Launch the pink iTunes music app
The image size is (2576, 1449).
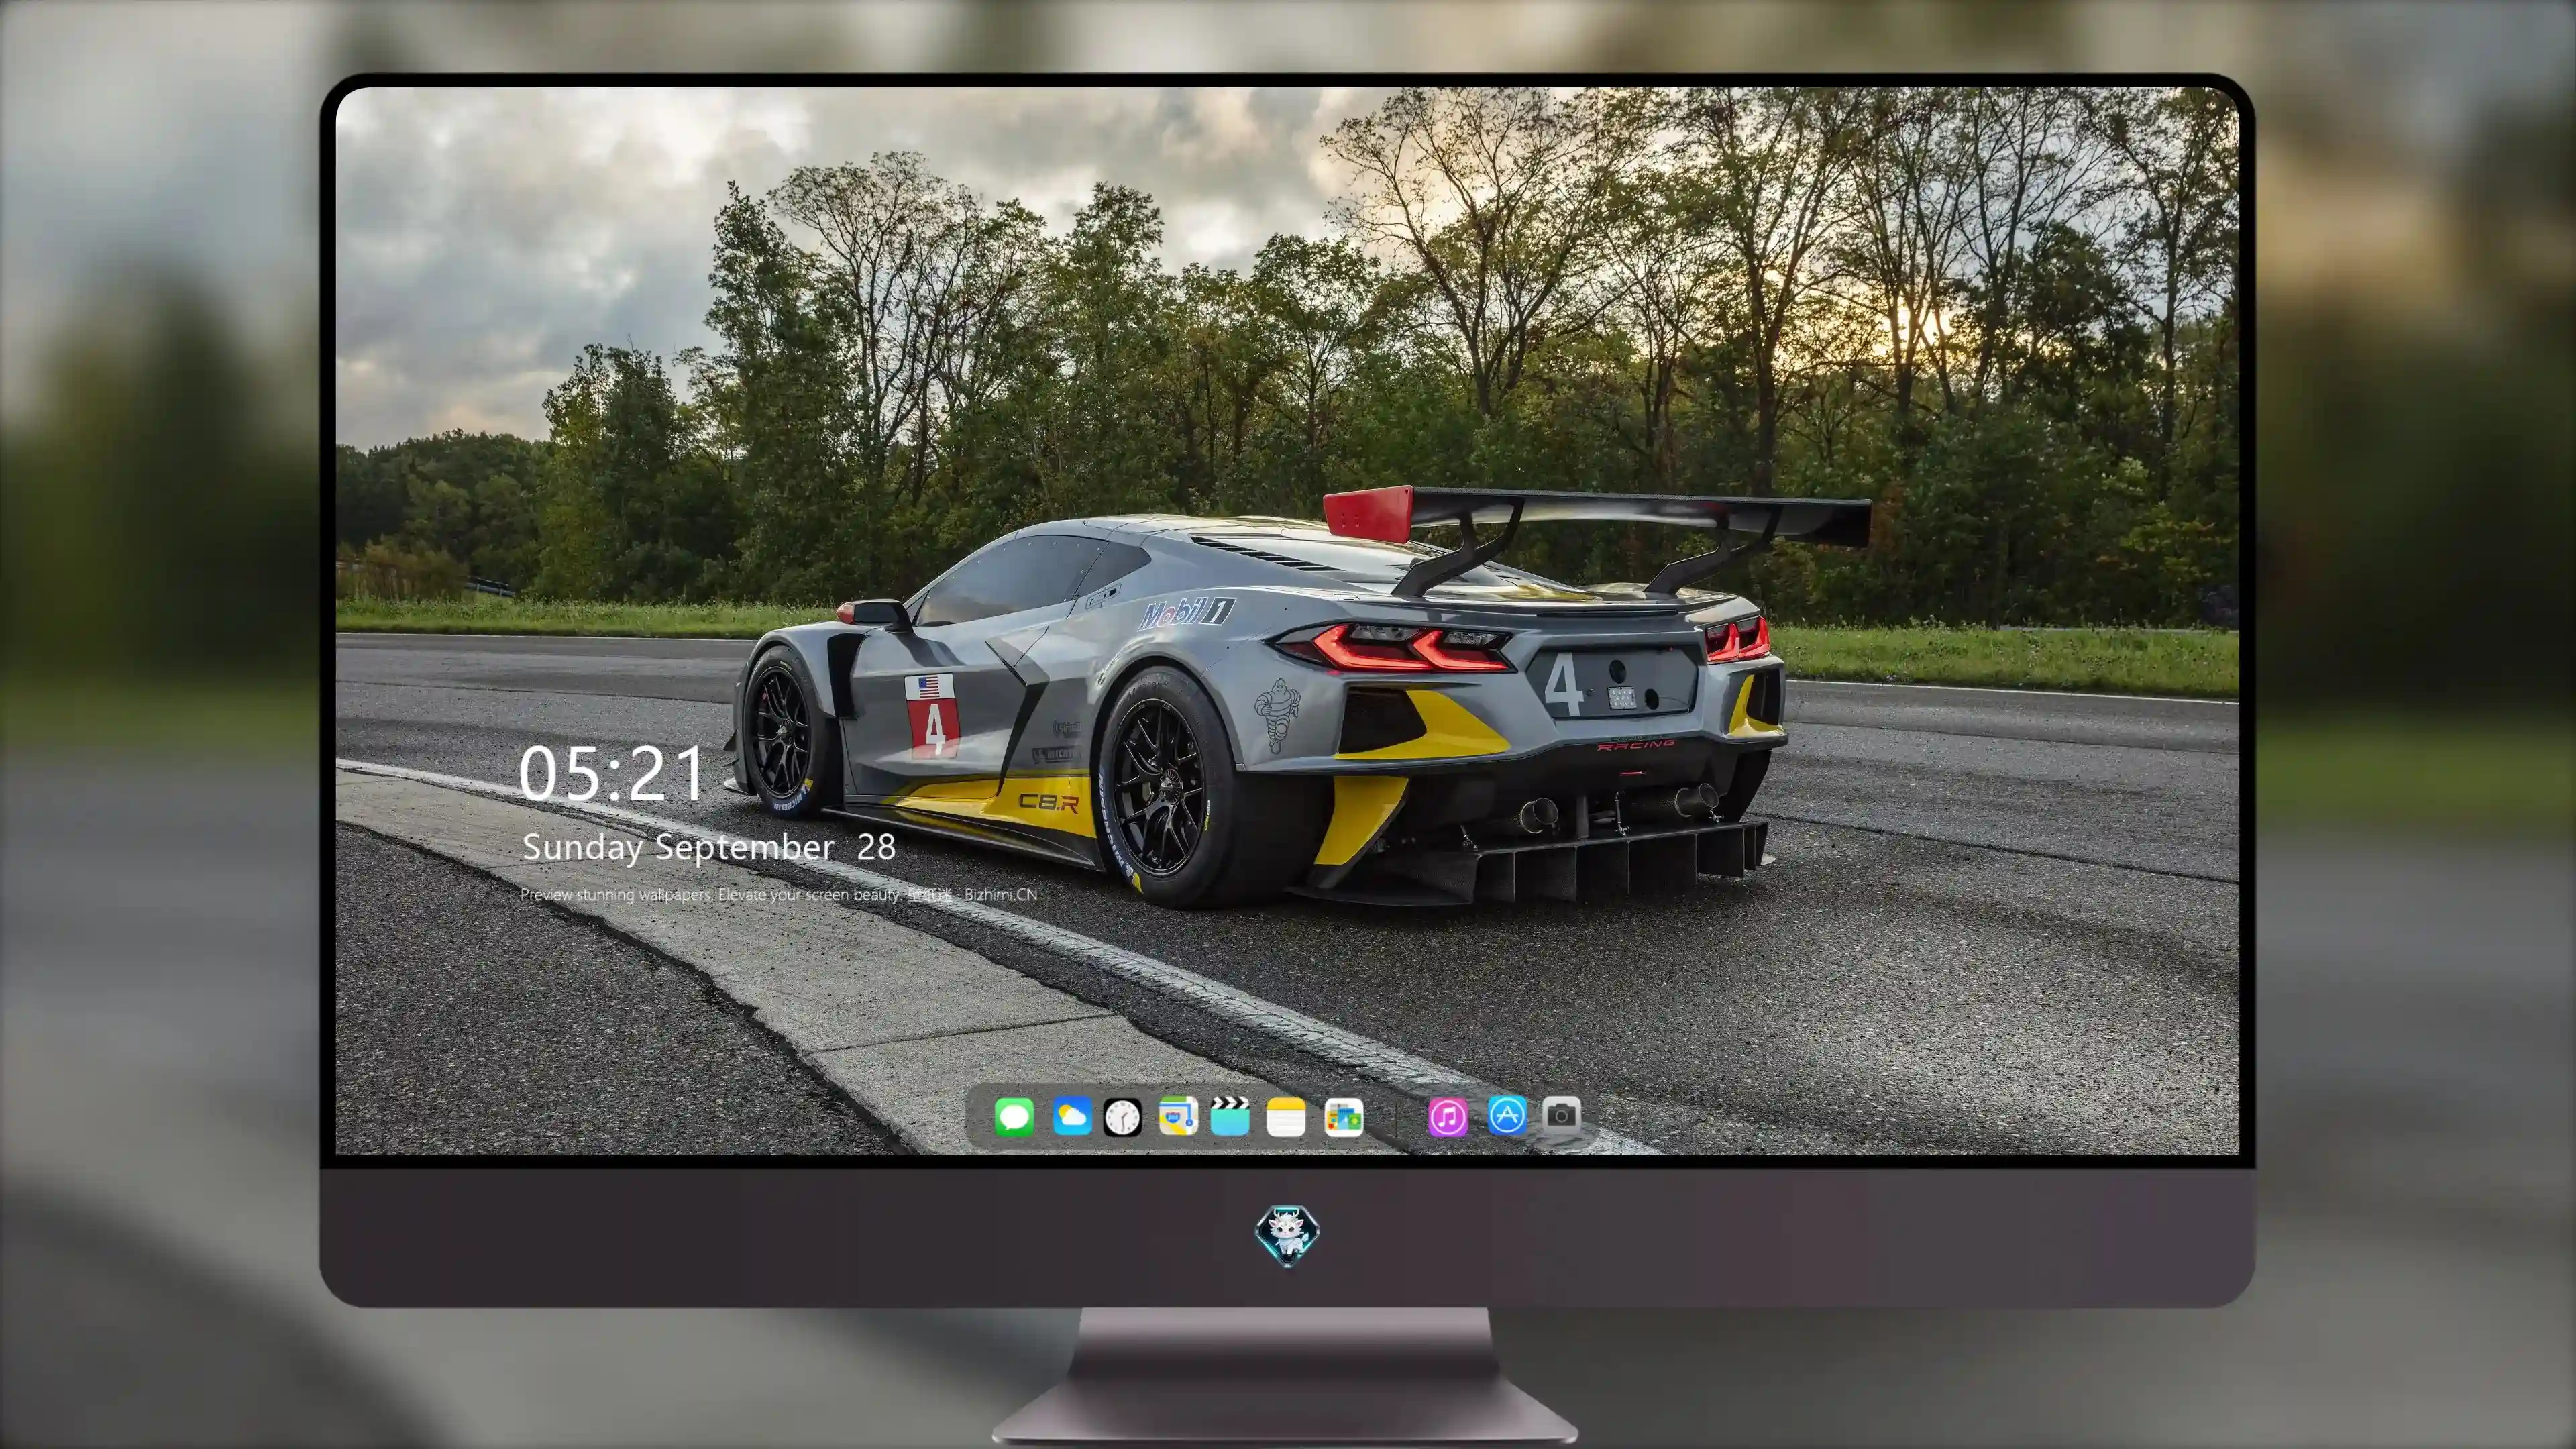pyautogui.click(x=1448, y=1117)
